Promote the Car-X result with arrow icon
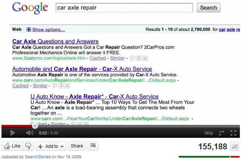 [x=61, y=86]
